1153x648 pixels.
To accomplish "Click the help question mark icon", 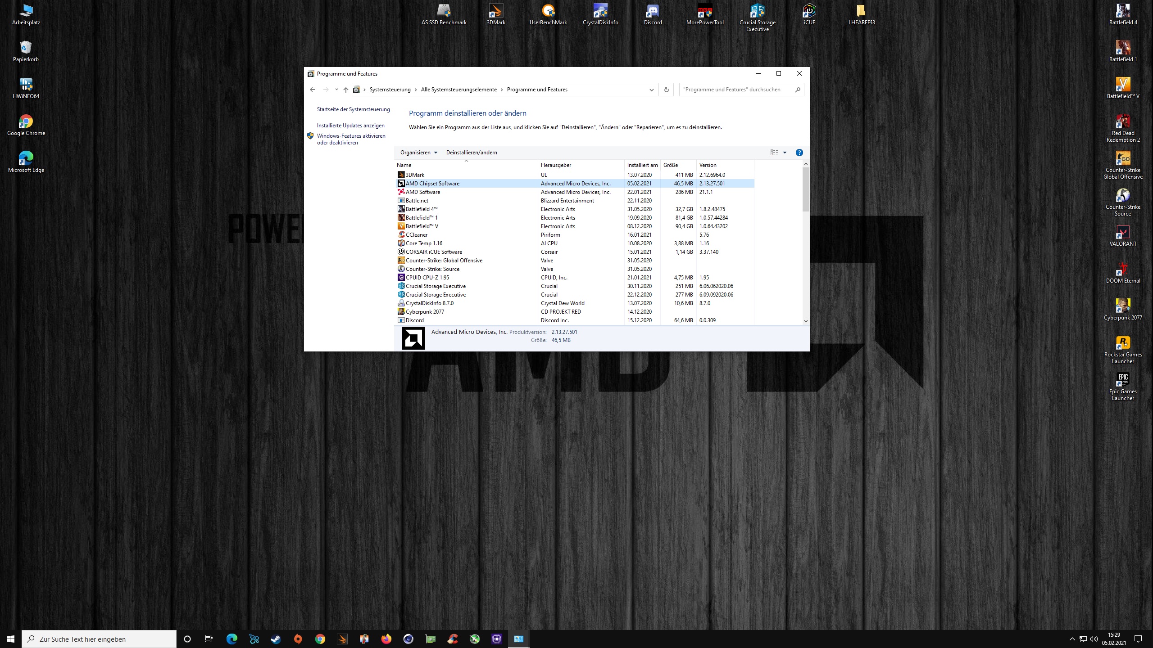I will pyautogui.click(x=799, y=153).
